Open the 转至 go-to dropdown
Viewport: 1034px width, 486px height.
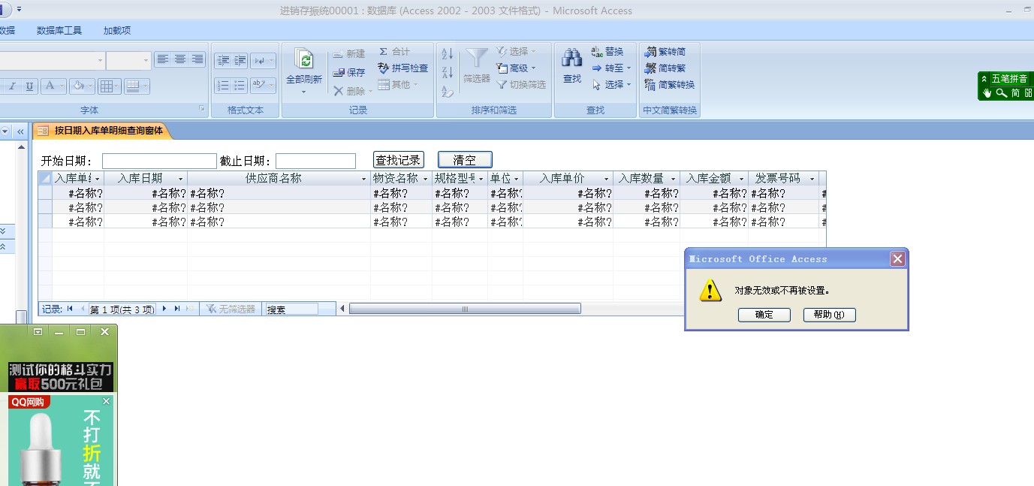coord(629,68)
